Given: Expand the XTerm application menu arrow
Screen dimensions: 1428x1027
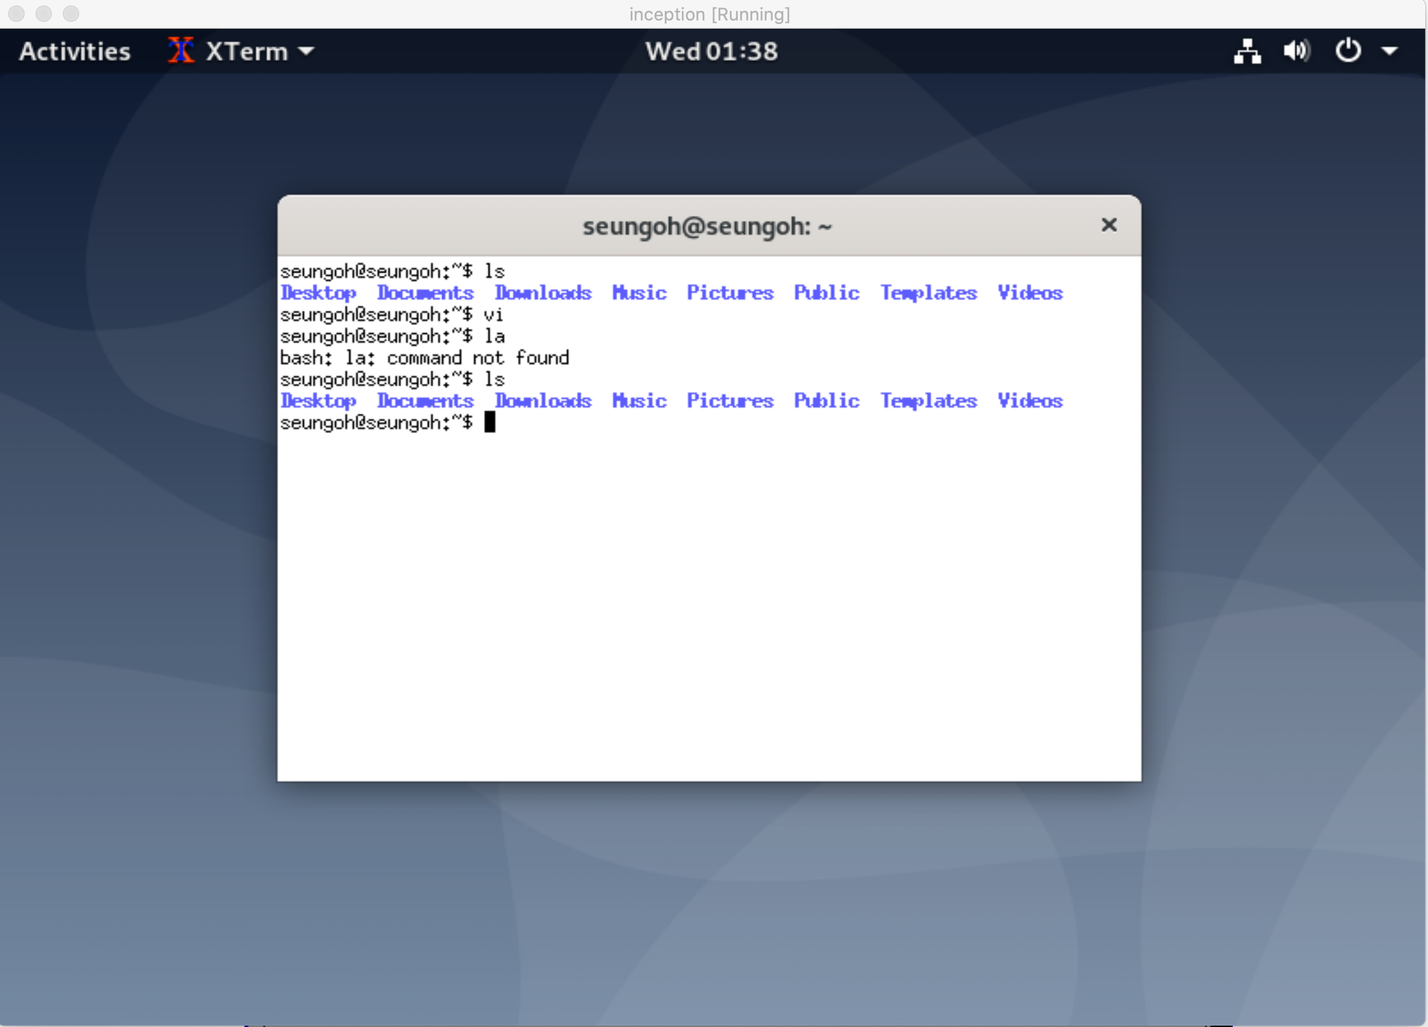Looking at the screenshot, I should (307, 51).
